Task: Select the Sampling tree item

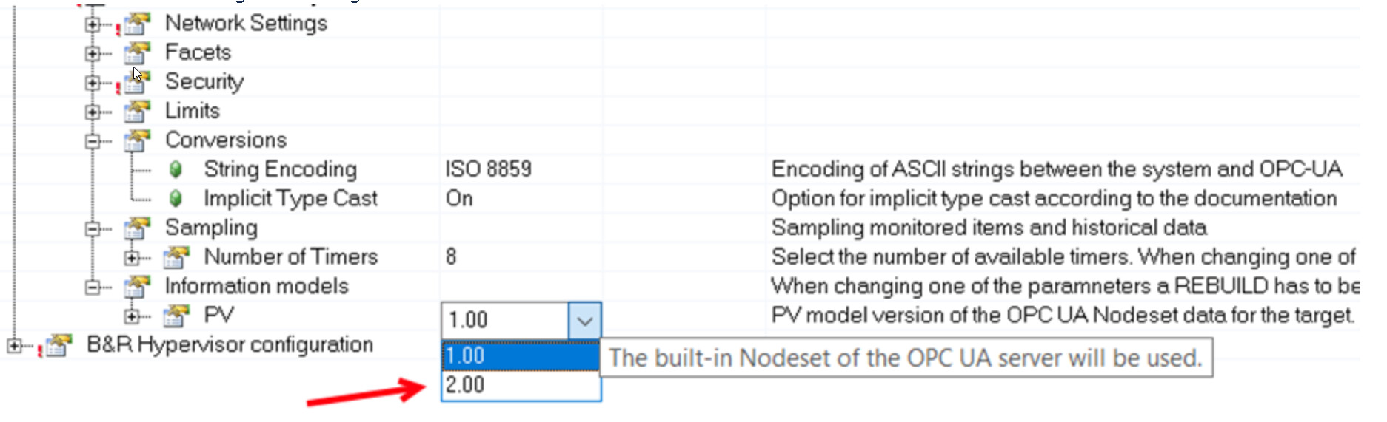Action: click(211, 228)
